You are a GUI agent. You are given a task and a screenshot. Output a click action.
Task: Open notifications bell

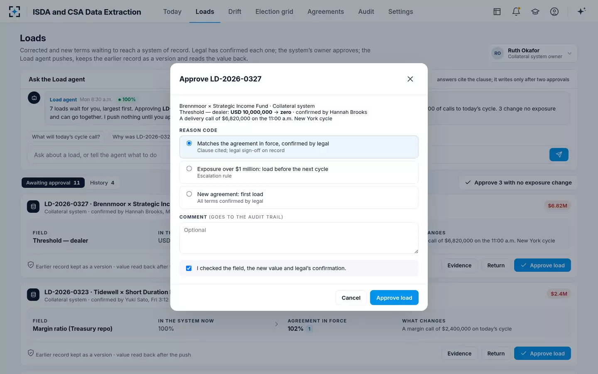click(516, 12)
